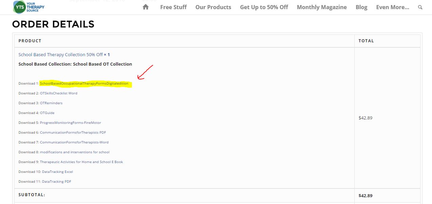Download the OTGuide file
The height and width of the screenshot is (204, 432).
pos(47,113)
